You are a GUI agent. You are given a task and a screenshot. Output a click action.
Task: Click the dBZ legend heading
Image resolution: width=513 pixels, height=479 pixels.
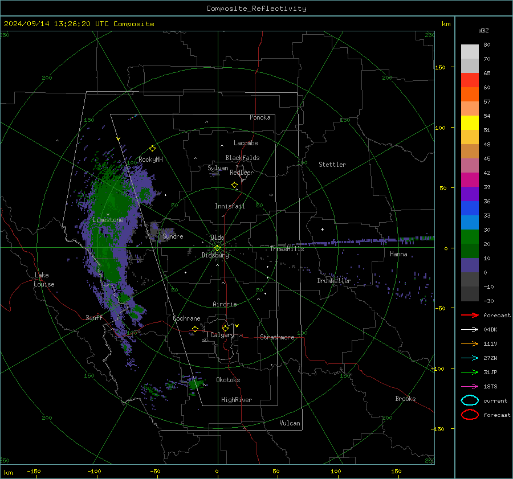(483, 30)
